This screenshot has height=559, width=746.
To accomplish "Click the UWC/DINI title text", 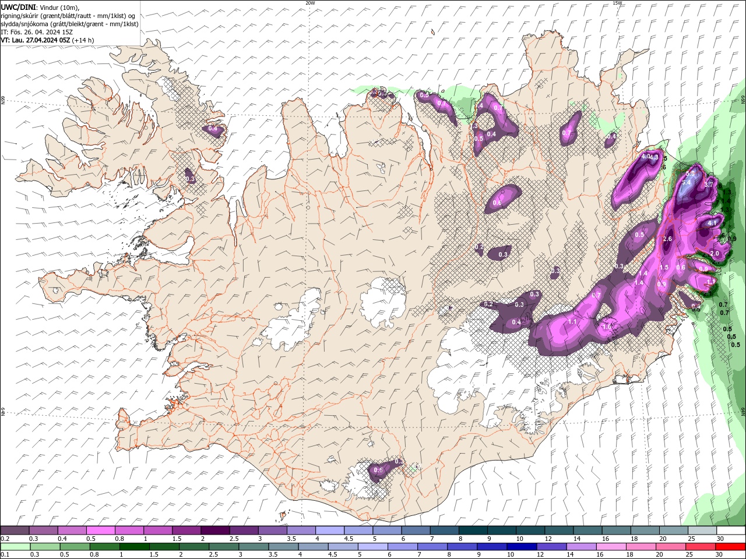I will coord(19,6).
